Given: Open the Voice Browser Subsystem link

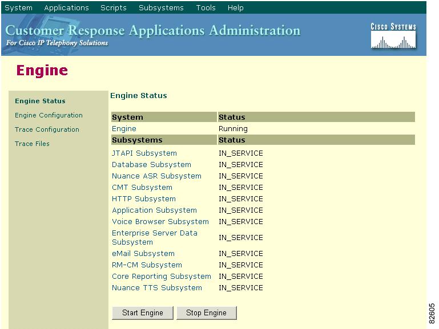Looking at the screenshot, I should (x=160, y=222).
